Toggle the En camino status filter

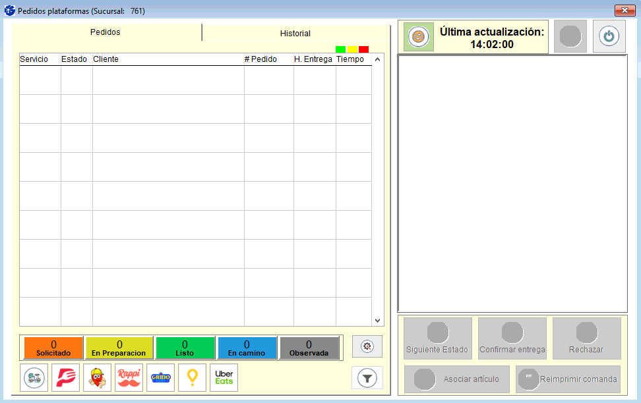pyautogui.click(x=247, y=348)
